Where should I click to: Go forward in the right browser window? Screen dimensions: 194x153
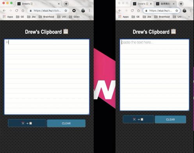point(126,11)
